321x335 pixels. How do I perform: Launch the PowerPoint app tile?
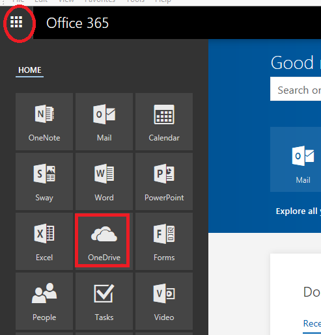(x=164, y=181)
